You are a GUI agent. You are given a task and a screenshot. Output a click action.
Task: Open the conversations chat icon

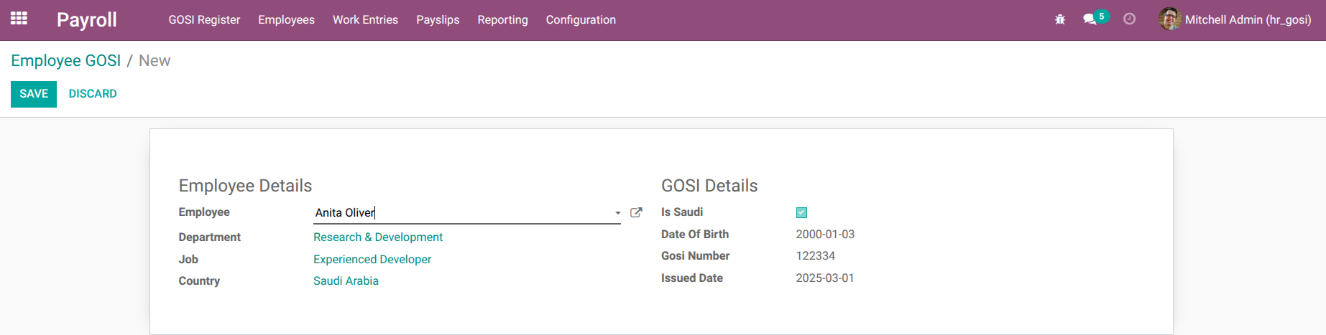1090,19
